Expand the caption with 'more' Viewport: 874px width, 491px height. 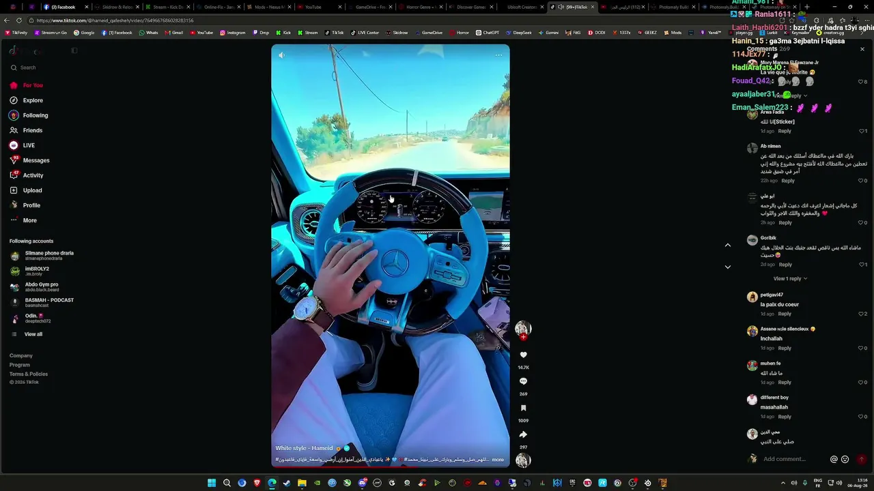point(498,460)
